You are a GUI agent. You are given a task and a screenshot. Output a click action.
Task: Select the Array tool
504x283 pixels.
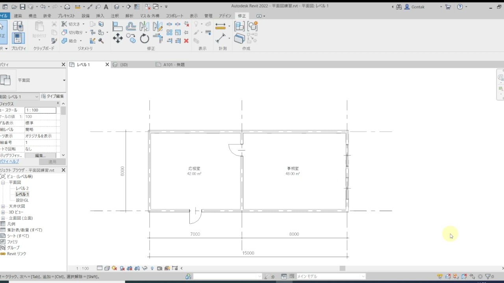[169, 33]
